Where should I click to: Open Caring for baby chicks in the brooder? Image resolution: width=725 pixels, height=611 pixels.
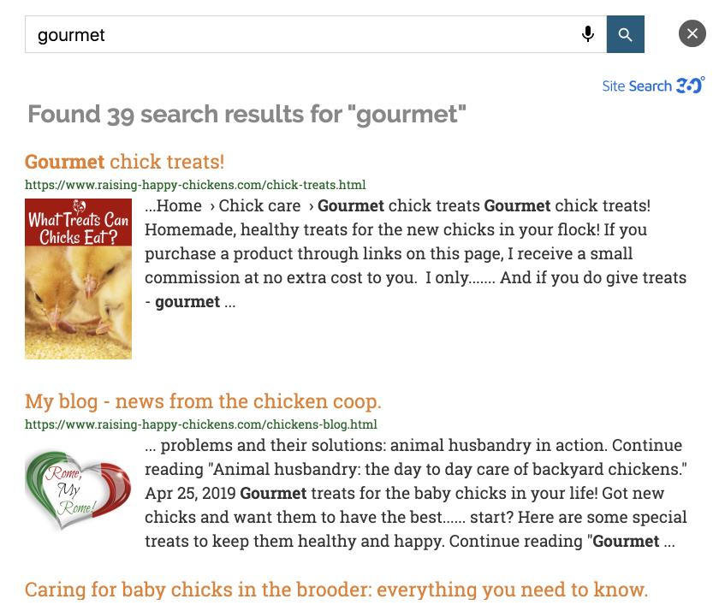[336, 590]
